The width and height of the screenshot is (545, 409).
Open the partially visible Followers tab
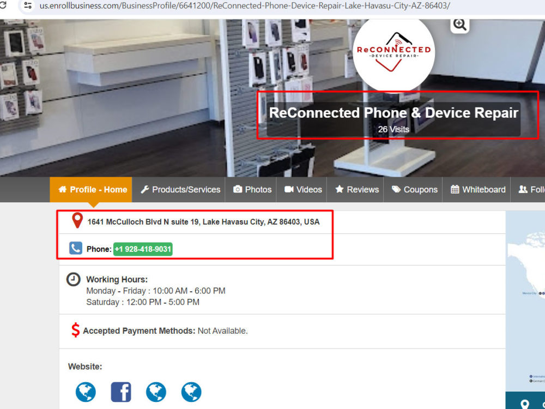tap(528, 190)
